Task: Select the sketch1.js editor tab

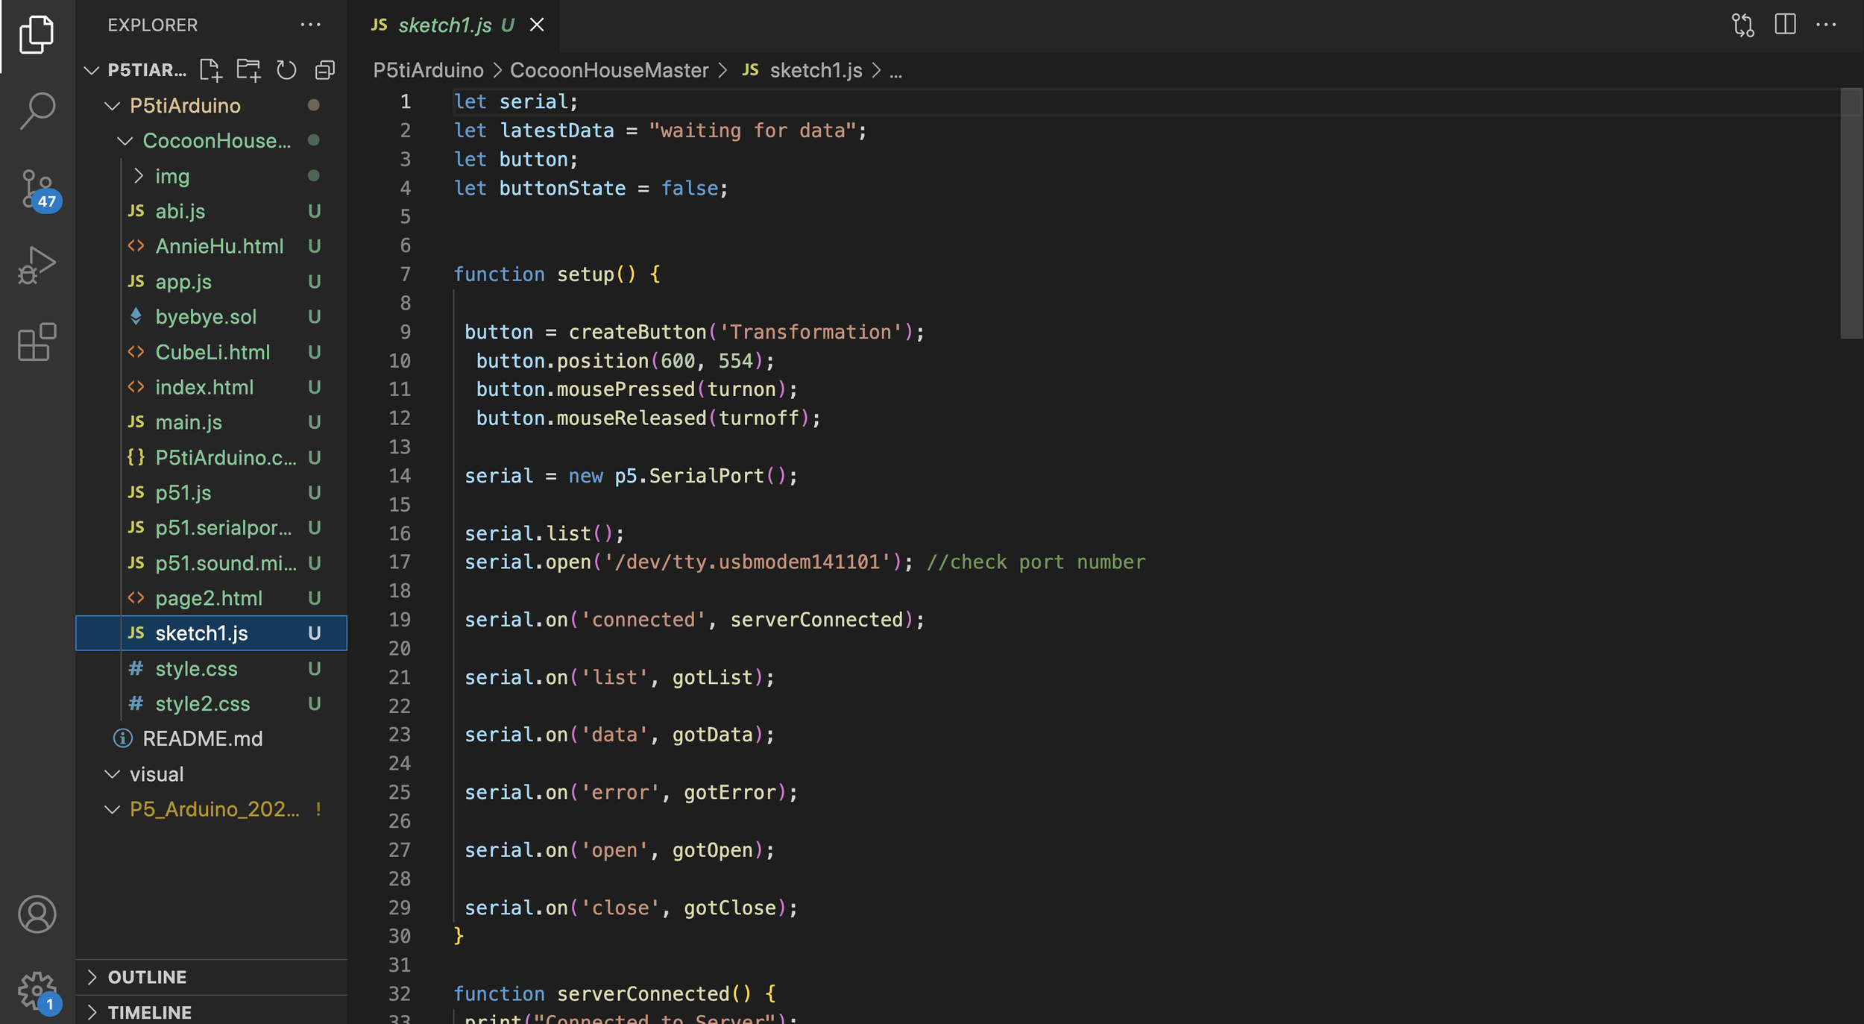Action: click(444, 25)
